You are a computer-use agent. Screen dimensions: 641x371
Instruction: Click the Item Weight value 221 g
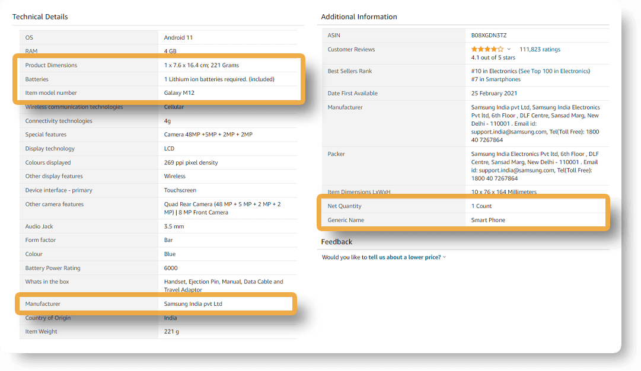(171, 332)
